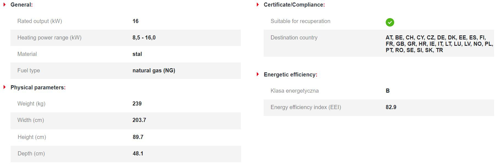Select the Energy efficiency index value 82.9
Image resolution: width=499 pixels, height=168 pixels.
tap(391, 107)
